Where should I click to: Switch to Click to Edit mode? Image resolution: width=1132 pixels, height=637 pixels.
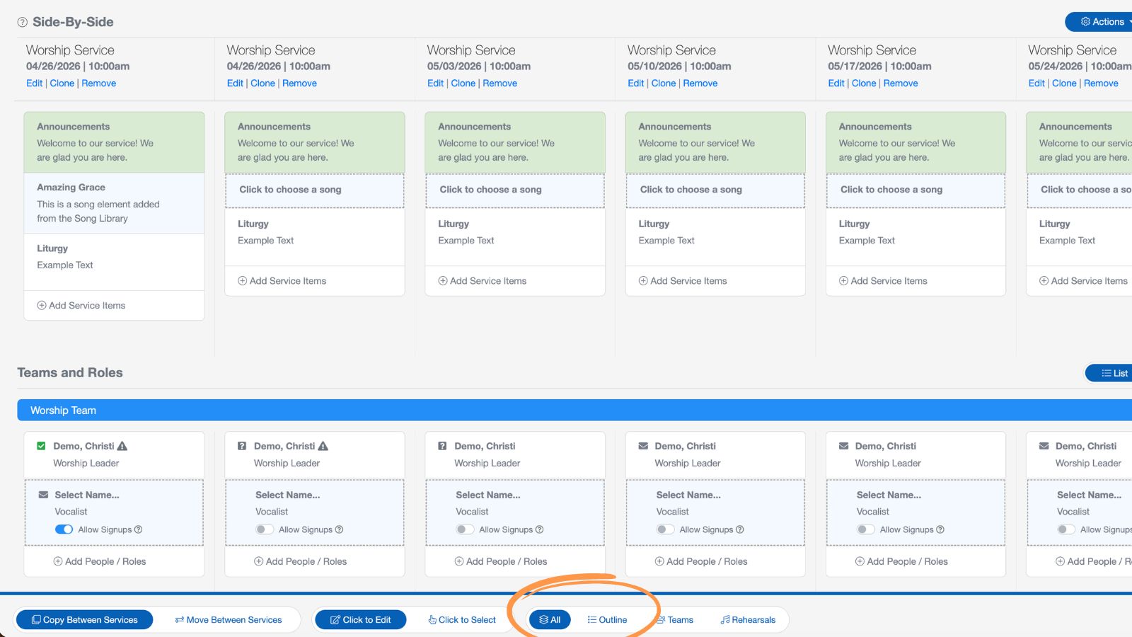(360, 619)
